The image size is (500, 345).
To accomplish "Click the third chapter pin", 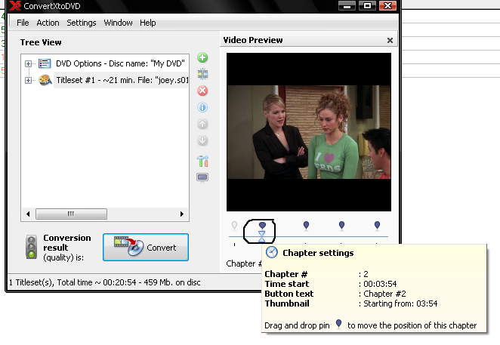I will pos(306,226).
